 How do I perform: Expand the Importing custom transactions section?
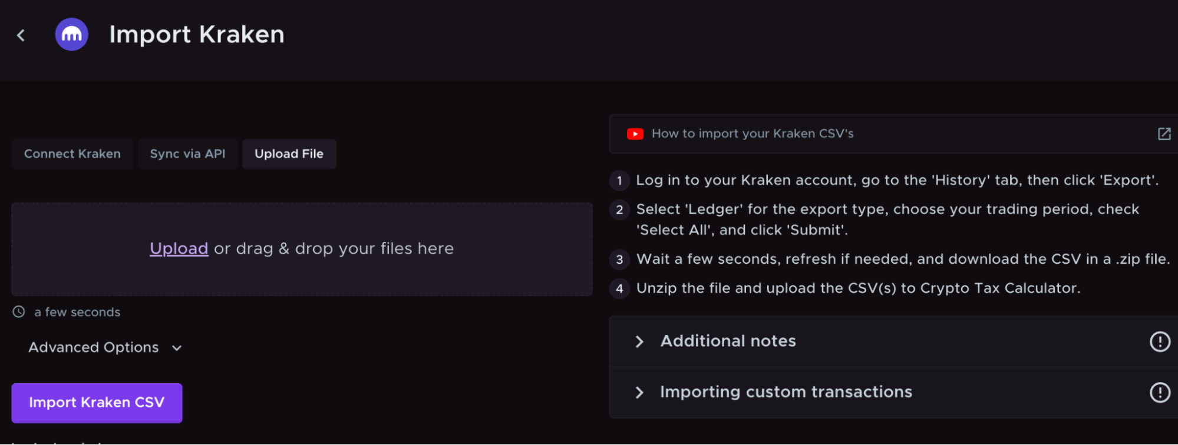[786, 392]
